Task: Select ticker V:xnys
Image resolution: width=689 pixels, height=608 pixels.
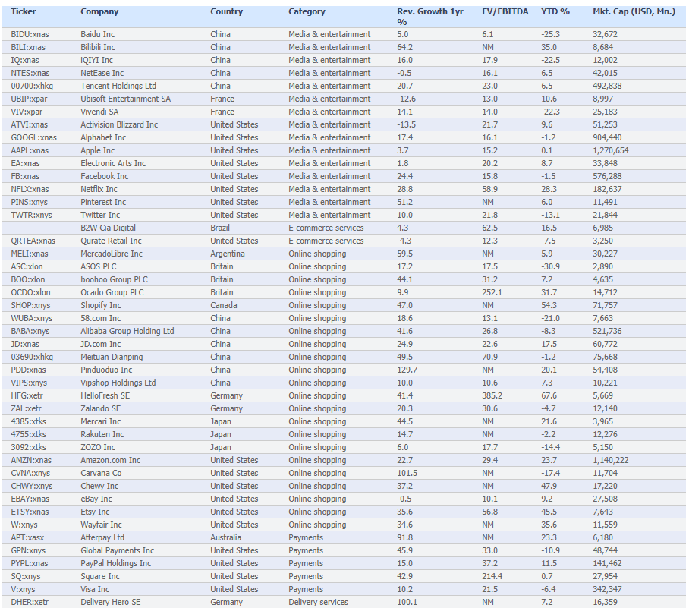Action: (23, 589)
